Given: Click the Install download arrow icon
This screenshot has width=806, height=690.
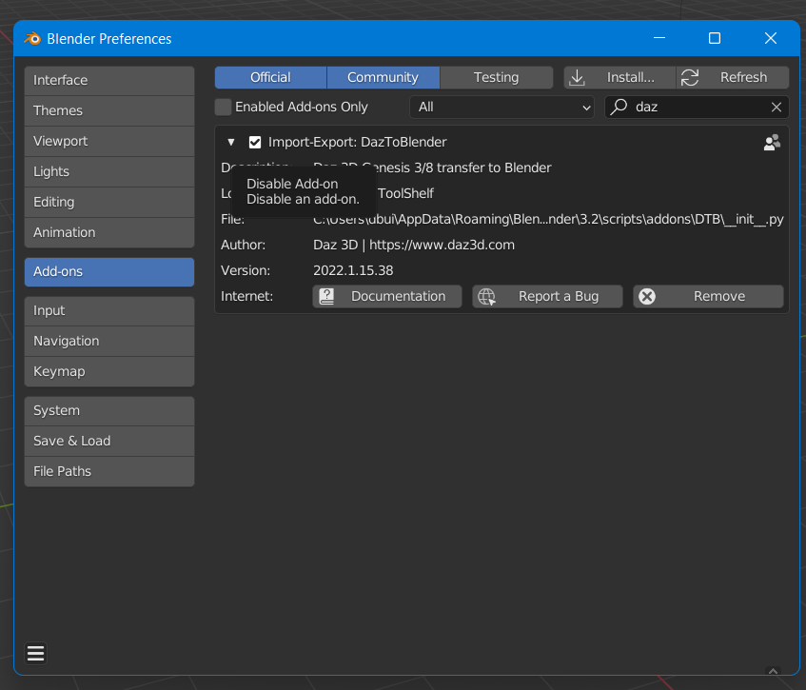Looking at the screenshot, I should [577, 77].
